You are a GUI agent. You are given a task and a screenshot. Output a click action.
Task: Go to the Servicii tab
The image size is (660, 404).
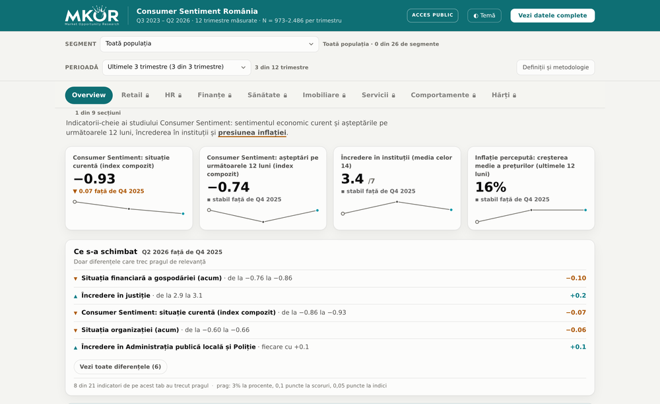(x=378, y=95)
